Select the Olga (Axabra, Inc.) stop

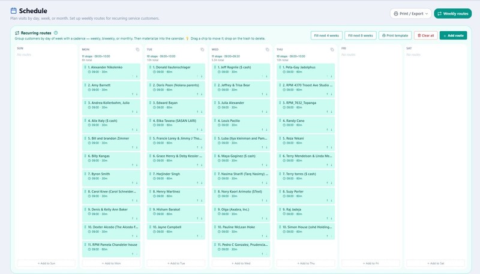(x=241, y=213)
